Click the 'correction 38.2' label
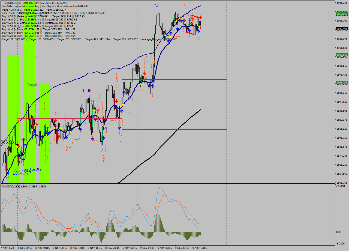This screenshot has height=251, width=349. coord(31,169)
